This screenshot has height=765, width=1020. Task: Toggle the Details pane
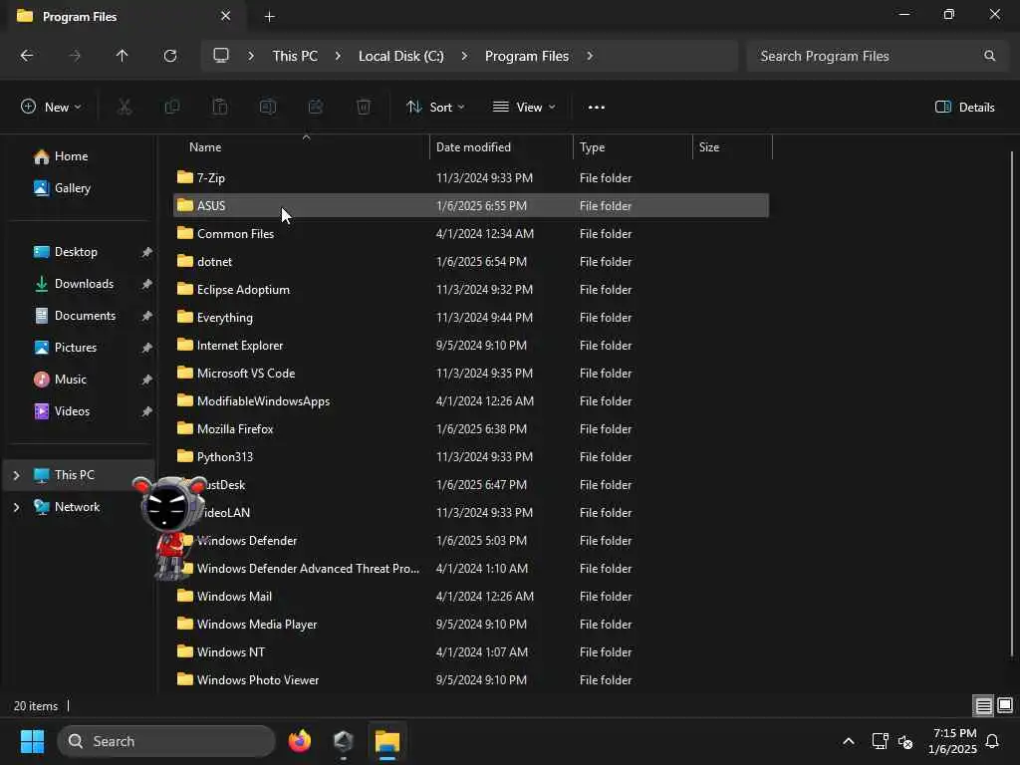pyautogui.click(x=964, y=108)
